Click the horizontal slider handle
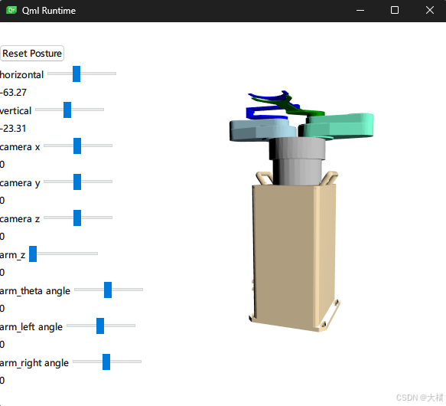The height and width of the screenshot is (406, 446). 77,74
